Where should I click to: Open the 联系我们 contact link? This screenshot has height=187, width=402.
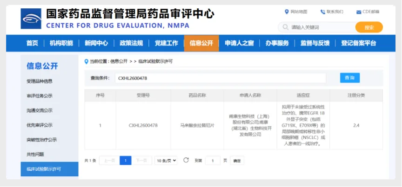(x=335, y=12)
